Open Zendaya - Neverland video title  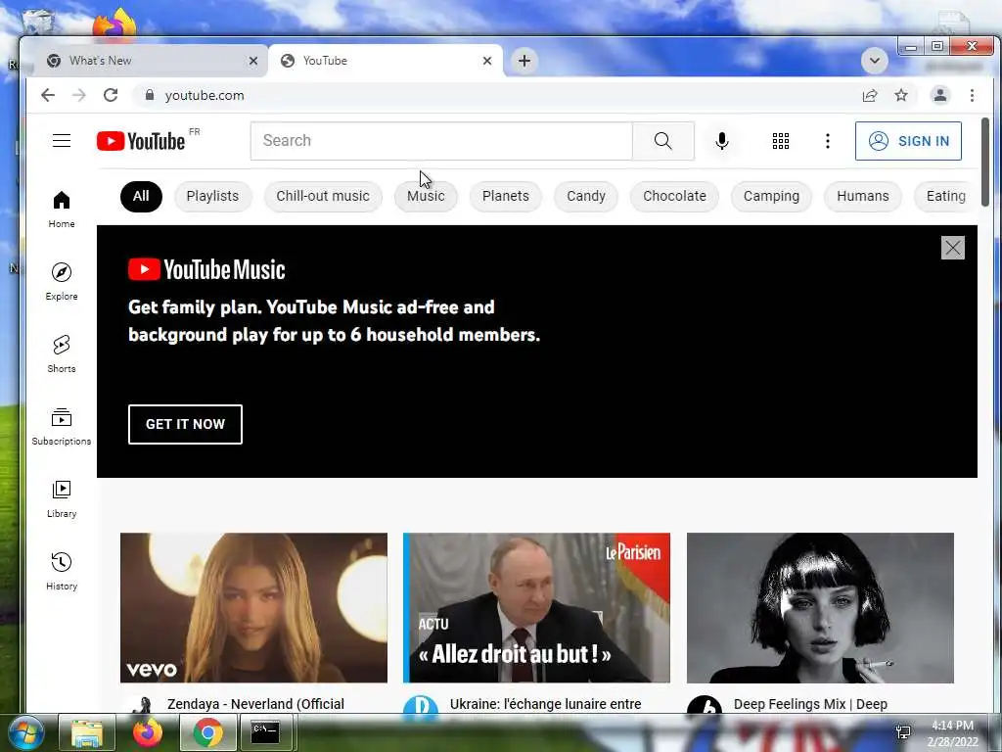[x=255, y=704]
